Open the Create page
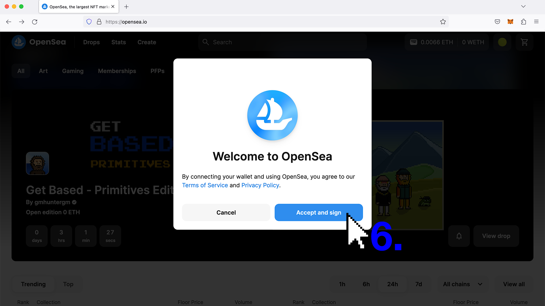 click(147, 42)
